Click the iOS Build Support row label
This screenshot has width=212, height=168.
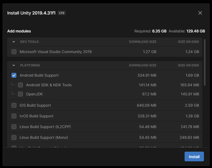(35, 105)
